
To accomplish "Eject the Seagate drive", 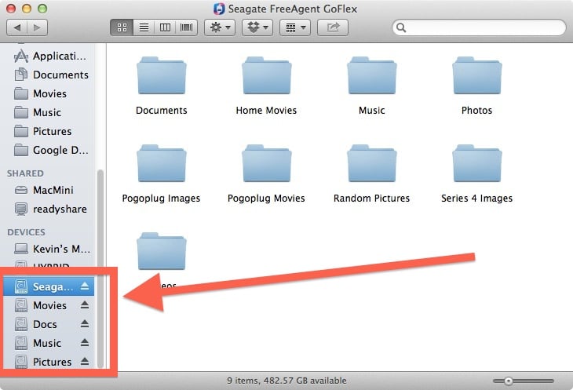I will [x=85, y=286].
